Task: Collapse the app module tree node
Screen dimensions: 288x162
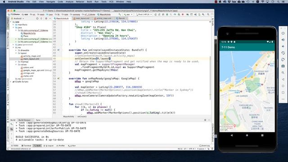Action: (11, 22)
